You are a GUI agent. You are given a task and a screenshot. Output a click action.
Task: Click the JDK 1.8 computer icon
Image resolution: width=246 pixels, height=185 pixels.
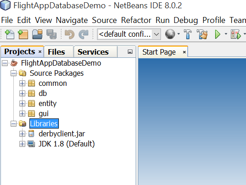coord(31,144)
